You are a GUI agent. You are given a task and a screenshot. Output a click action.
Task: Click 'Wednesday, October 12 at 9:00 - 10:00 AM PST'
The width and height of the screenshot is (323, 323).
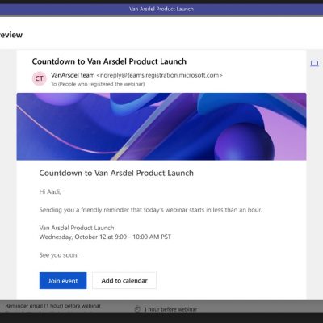pyautogui.click(x=105, y=237)
